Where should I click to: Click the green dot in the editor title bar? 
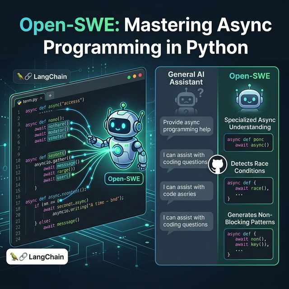(x=140, y=77)
